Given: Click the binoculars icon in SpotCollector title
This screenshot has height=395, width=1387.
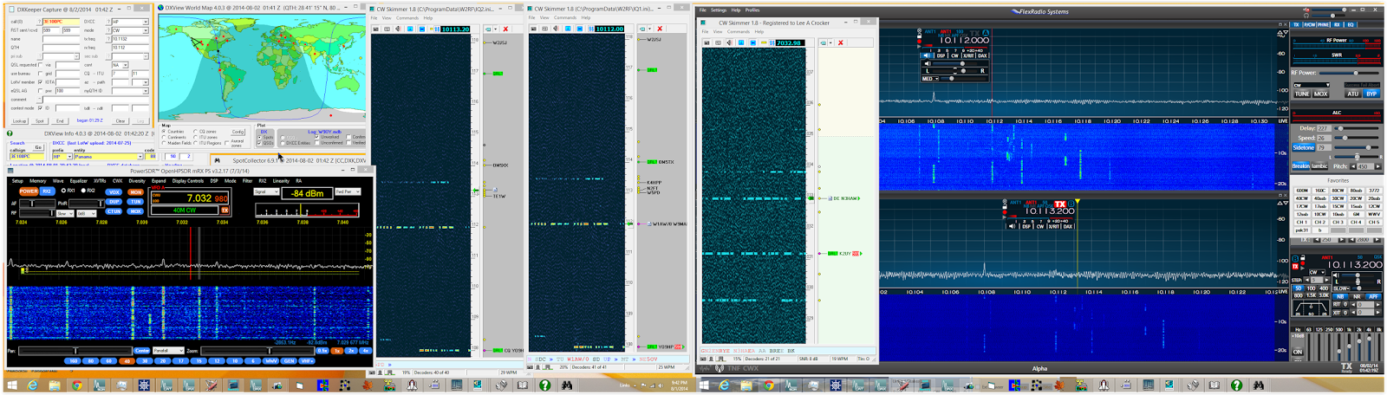Looking at the screenshot, I should coord(218,160).
